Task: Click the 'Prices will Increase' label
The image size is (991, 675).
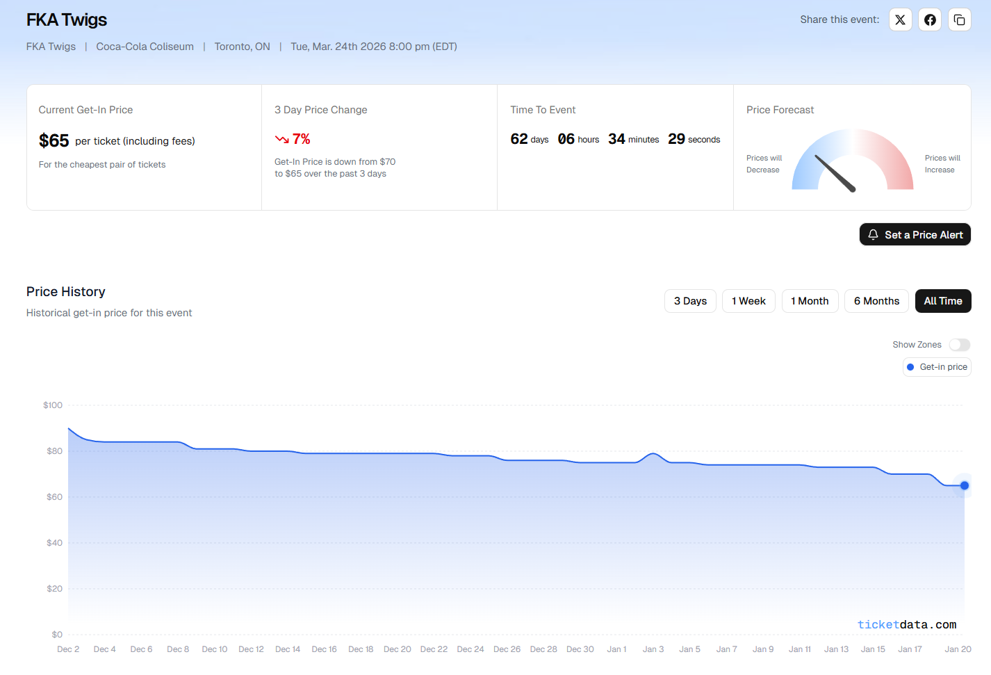Action: coord(942,164)
